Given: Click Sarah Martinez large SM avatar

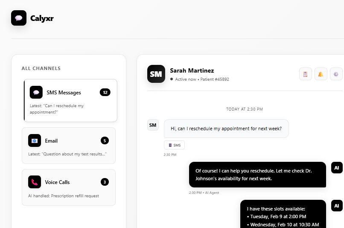Looking at the screenshot, I should pos(156,74).
